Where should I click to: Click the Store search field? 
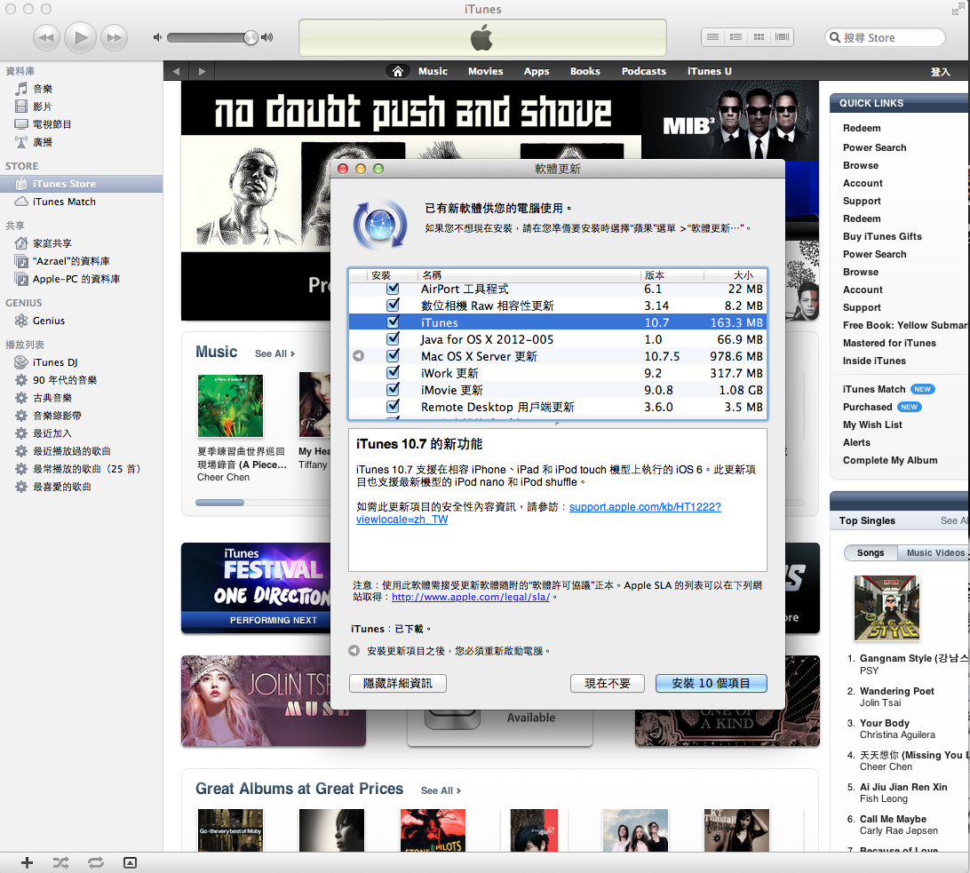886,37
